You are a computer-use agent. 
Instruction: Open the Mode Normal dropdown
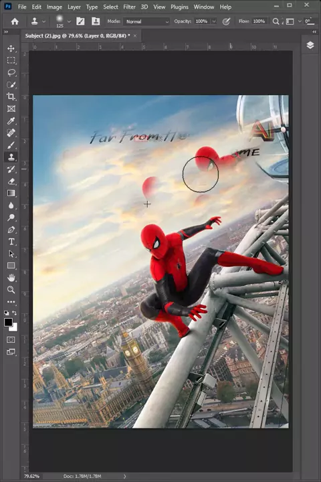coord(146,21)
